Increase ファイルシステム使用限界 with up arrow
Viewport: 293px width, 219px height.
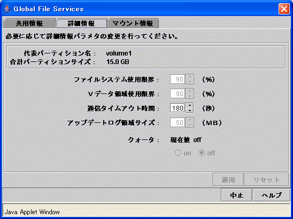tap(190, 77)
